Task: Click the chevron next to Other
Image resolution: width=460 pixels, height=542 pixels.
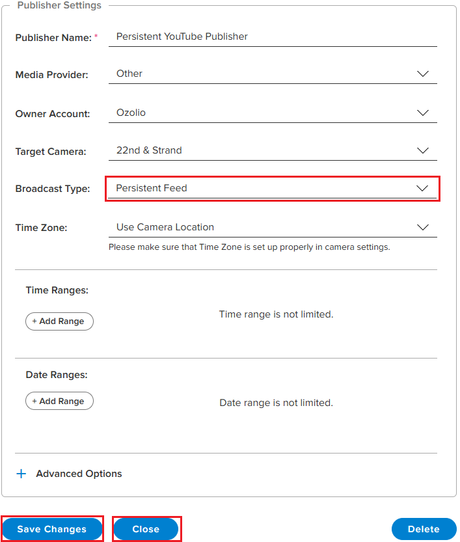Action: click(x=423, y=74)
